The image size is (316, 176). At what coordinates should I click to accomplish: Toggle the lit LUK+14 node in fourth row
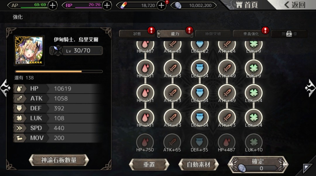click(254, 118)
